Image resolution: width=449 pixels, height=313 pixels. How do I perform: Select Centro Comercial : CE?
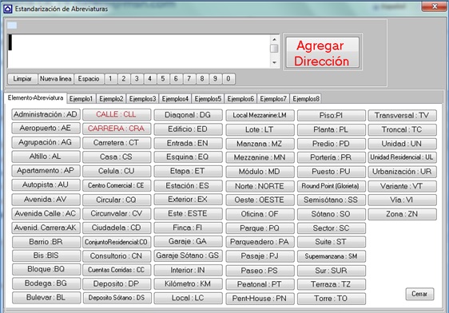tap(117, 186)
